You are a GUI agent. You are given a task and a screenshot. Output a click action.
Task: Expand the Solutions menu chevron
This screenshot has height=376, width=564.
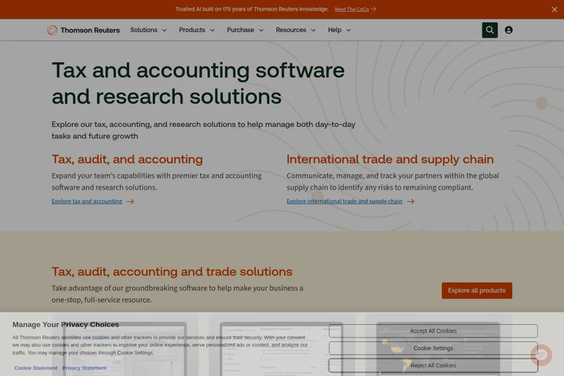164,30
